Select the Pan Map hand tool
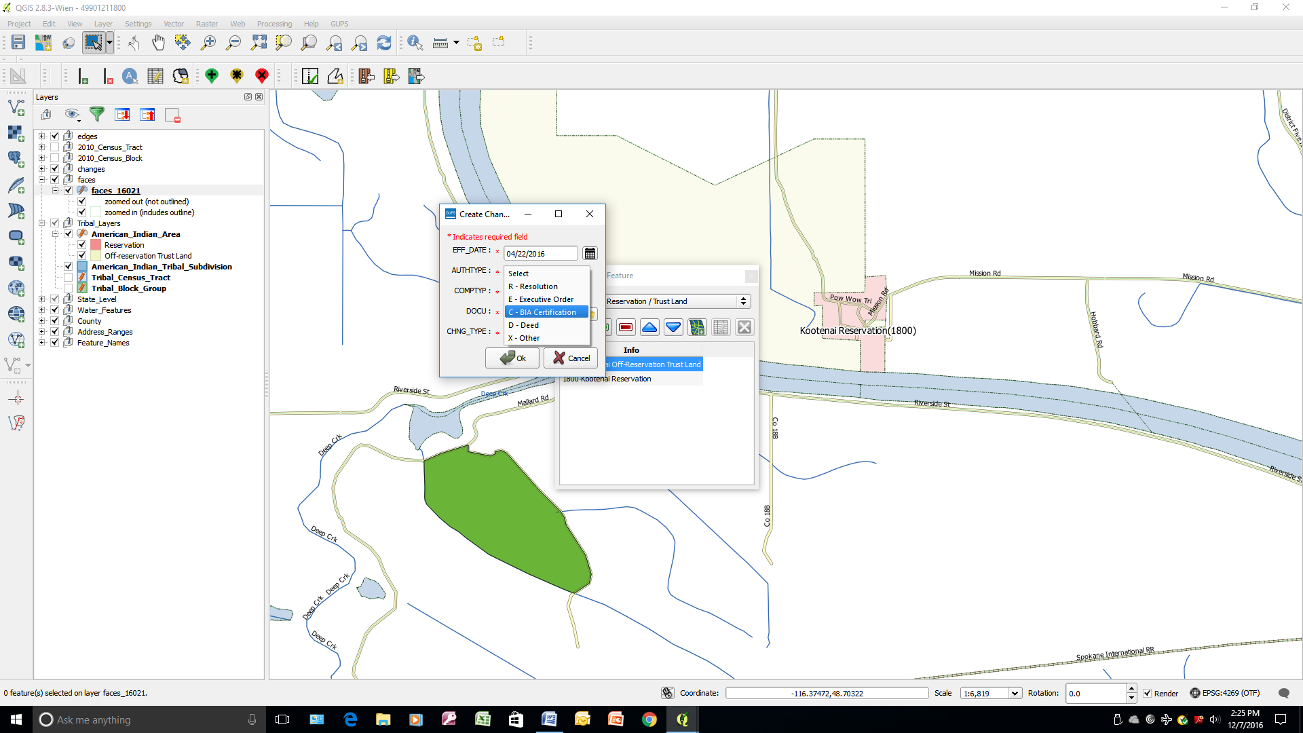 click(158, 43)
